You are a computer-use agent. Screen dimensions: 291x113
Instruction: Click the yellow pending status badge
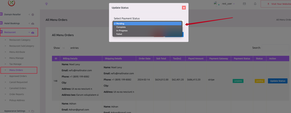(x=260, y=81)
